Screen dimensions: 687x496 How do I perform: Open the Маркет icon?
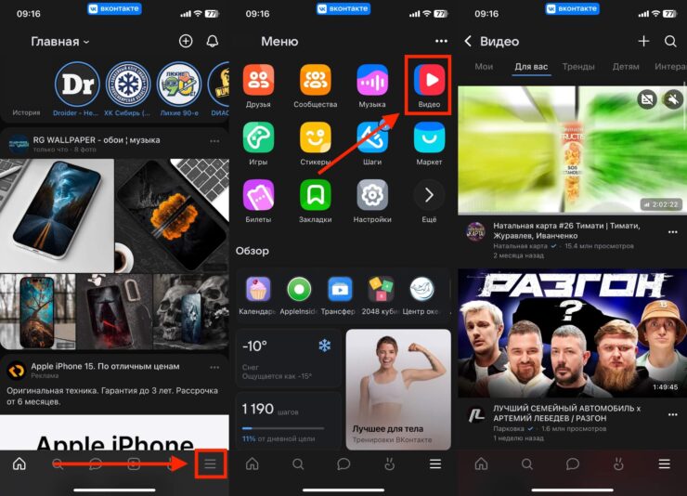click(x=429, y=137)
